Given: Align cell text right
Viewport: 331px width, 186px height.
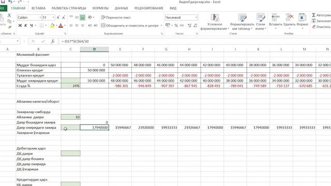Looking at the screenshot, I should [x=83, y=25].
